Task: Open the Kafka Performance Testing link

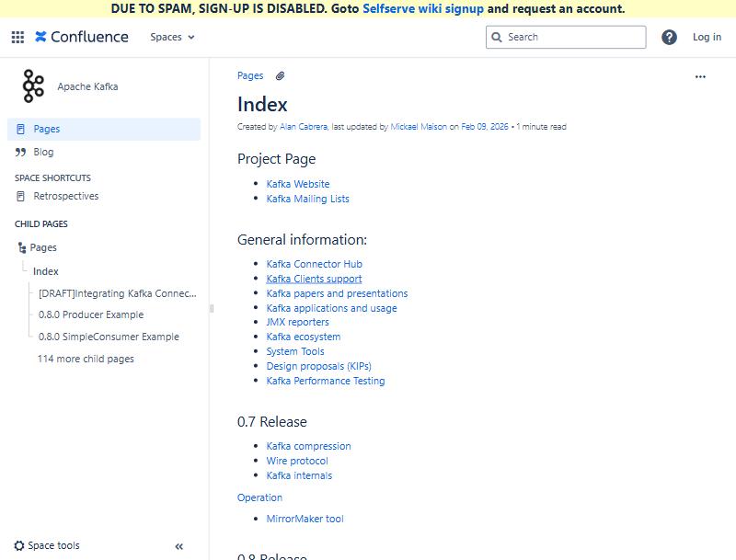Action: pos(326,381)
